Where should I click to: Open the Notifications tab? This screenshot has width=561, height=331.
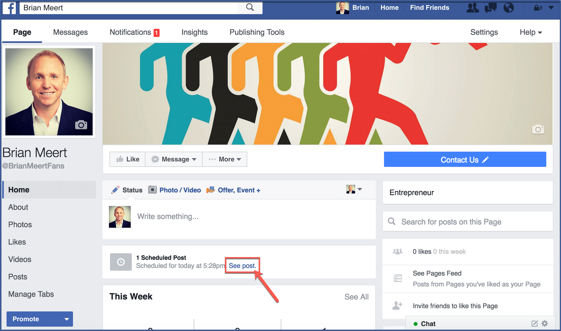coord(135,32)
